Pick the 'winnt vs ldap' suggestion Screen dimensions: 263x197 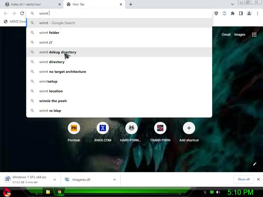tap(119, 111)
